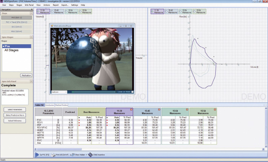Viewport: 268px width, 162px height.
Task: Select the 15:45 Manoeuvre radio in flow graph
Action: 166,12
